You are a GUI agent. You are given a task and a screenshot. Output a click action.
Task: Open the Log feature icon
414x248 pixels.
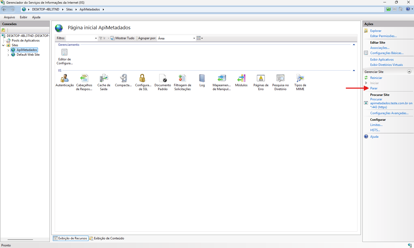[x=202, y=78]
